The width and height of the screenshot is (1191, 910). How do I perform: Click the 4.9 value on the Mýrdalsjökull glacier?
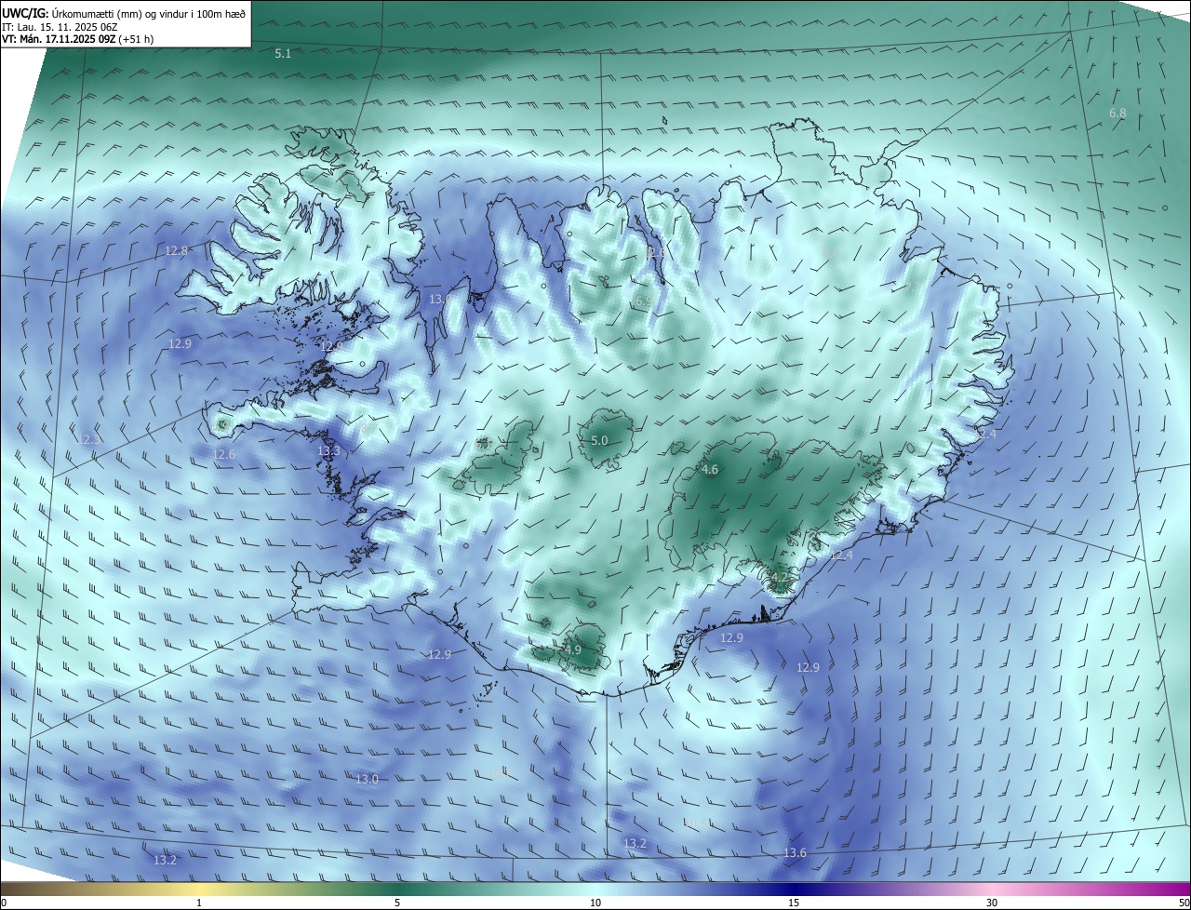[x=573, y=649]
